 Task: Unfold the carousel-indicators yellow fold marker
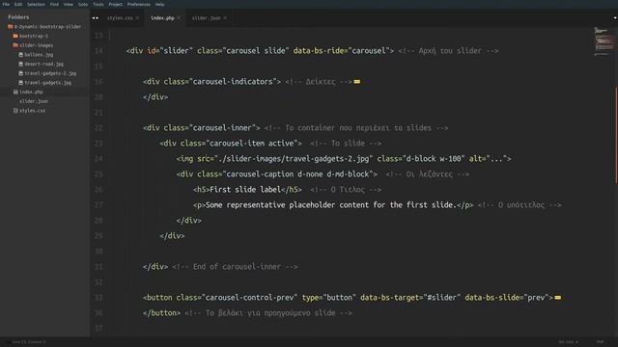tap(357, 82)
